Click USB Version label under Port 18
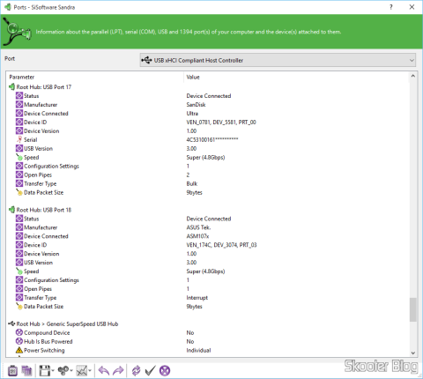Image resolution: width=423 pixels, height=379 pixels. [x=39, y=263]
